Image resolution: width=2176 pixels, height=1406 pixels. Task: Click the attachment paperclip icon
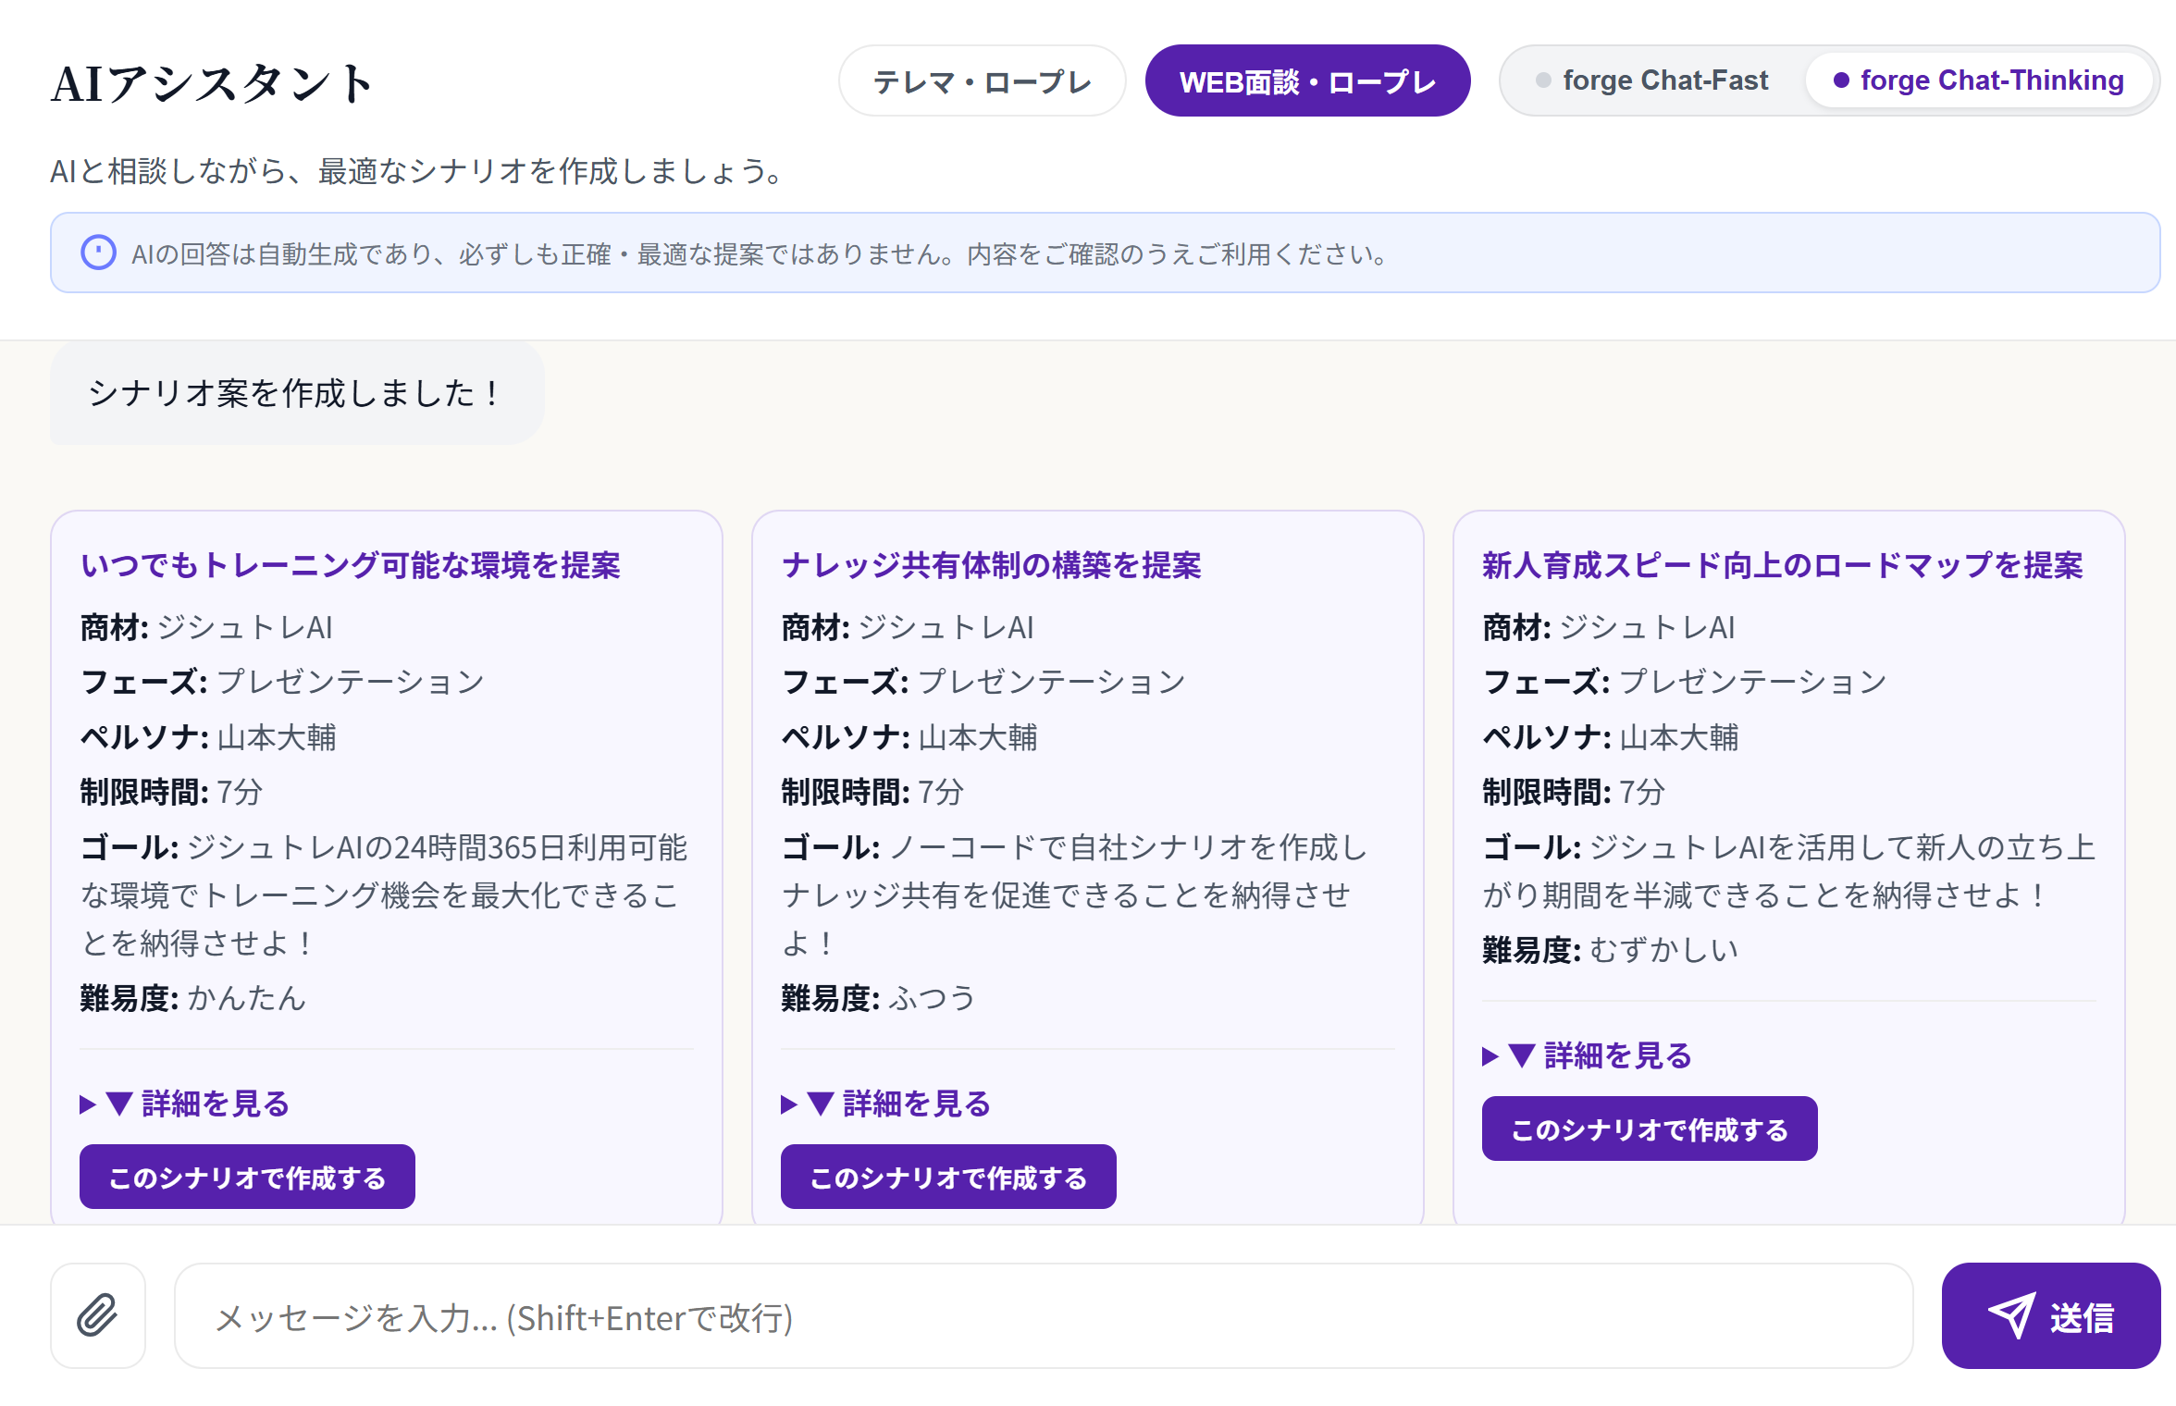coord(98,1315)
